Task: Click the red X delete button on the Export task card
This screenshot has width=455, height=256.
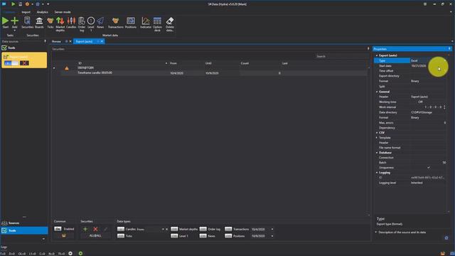Action: pos(24,63)
